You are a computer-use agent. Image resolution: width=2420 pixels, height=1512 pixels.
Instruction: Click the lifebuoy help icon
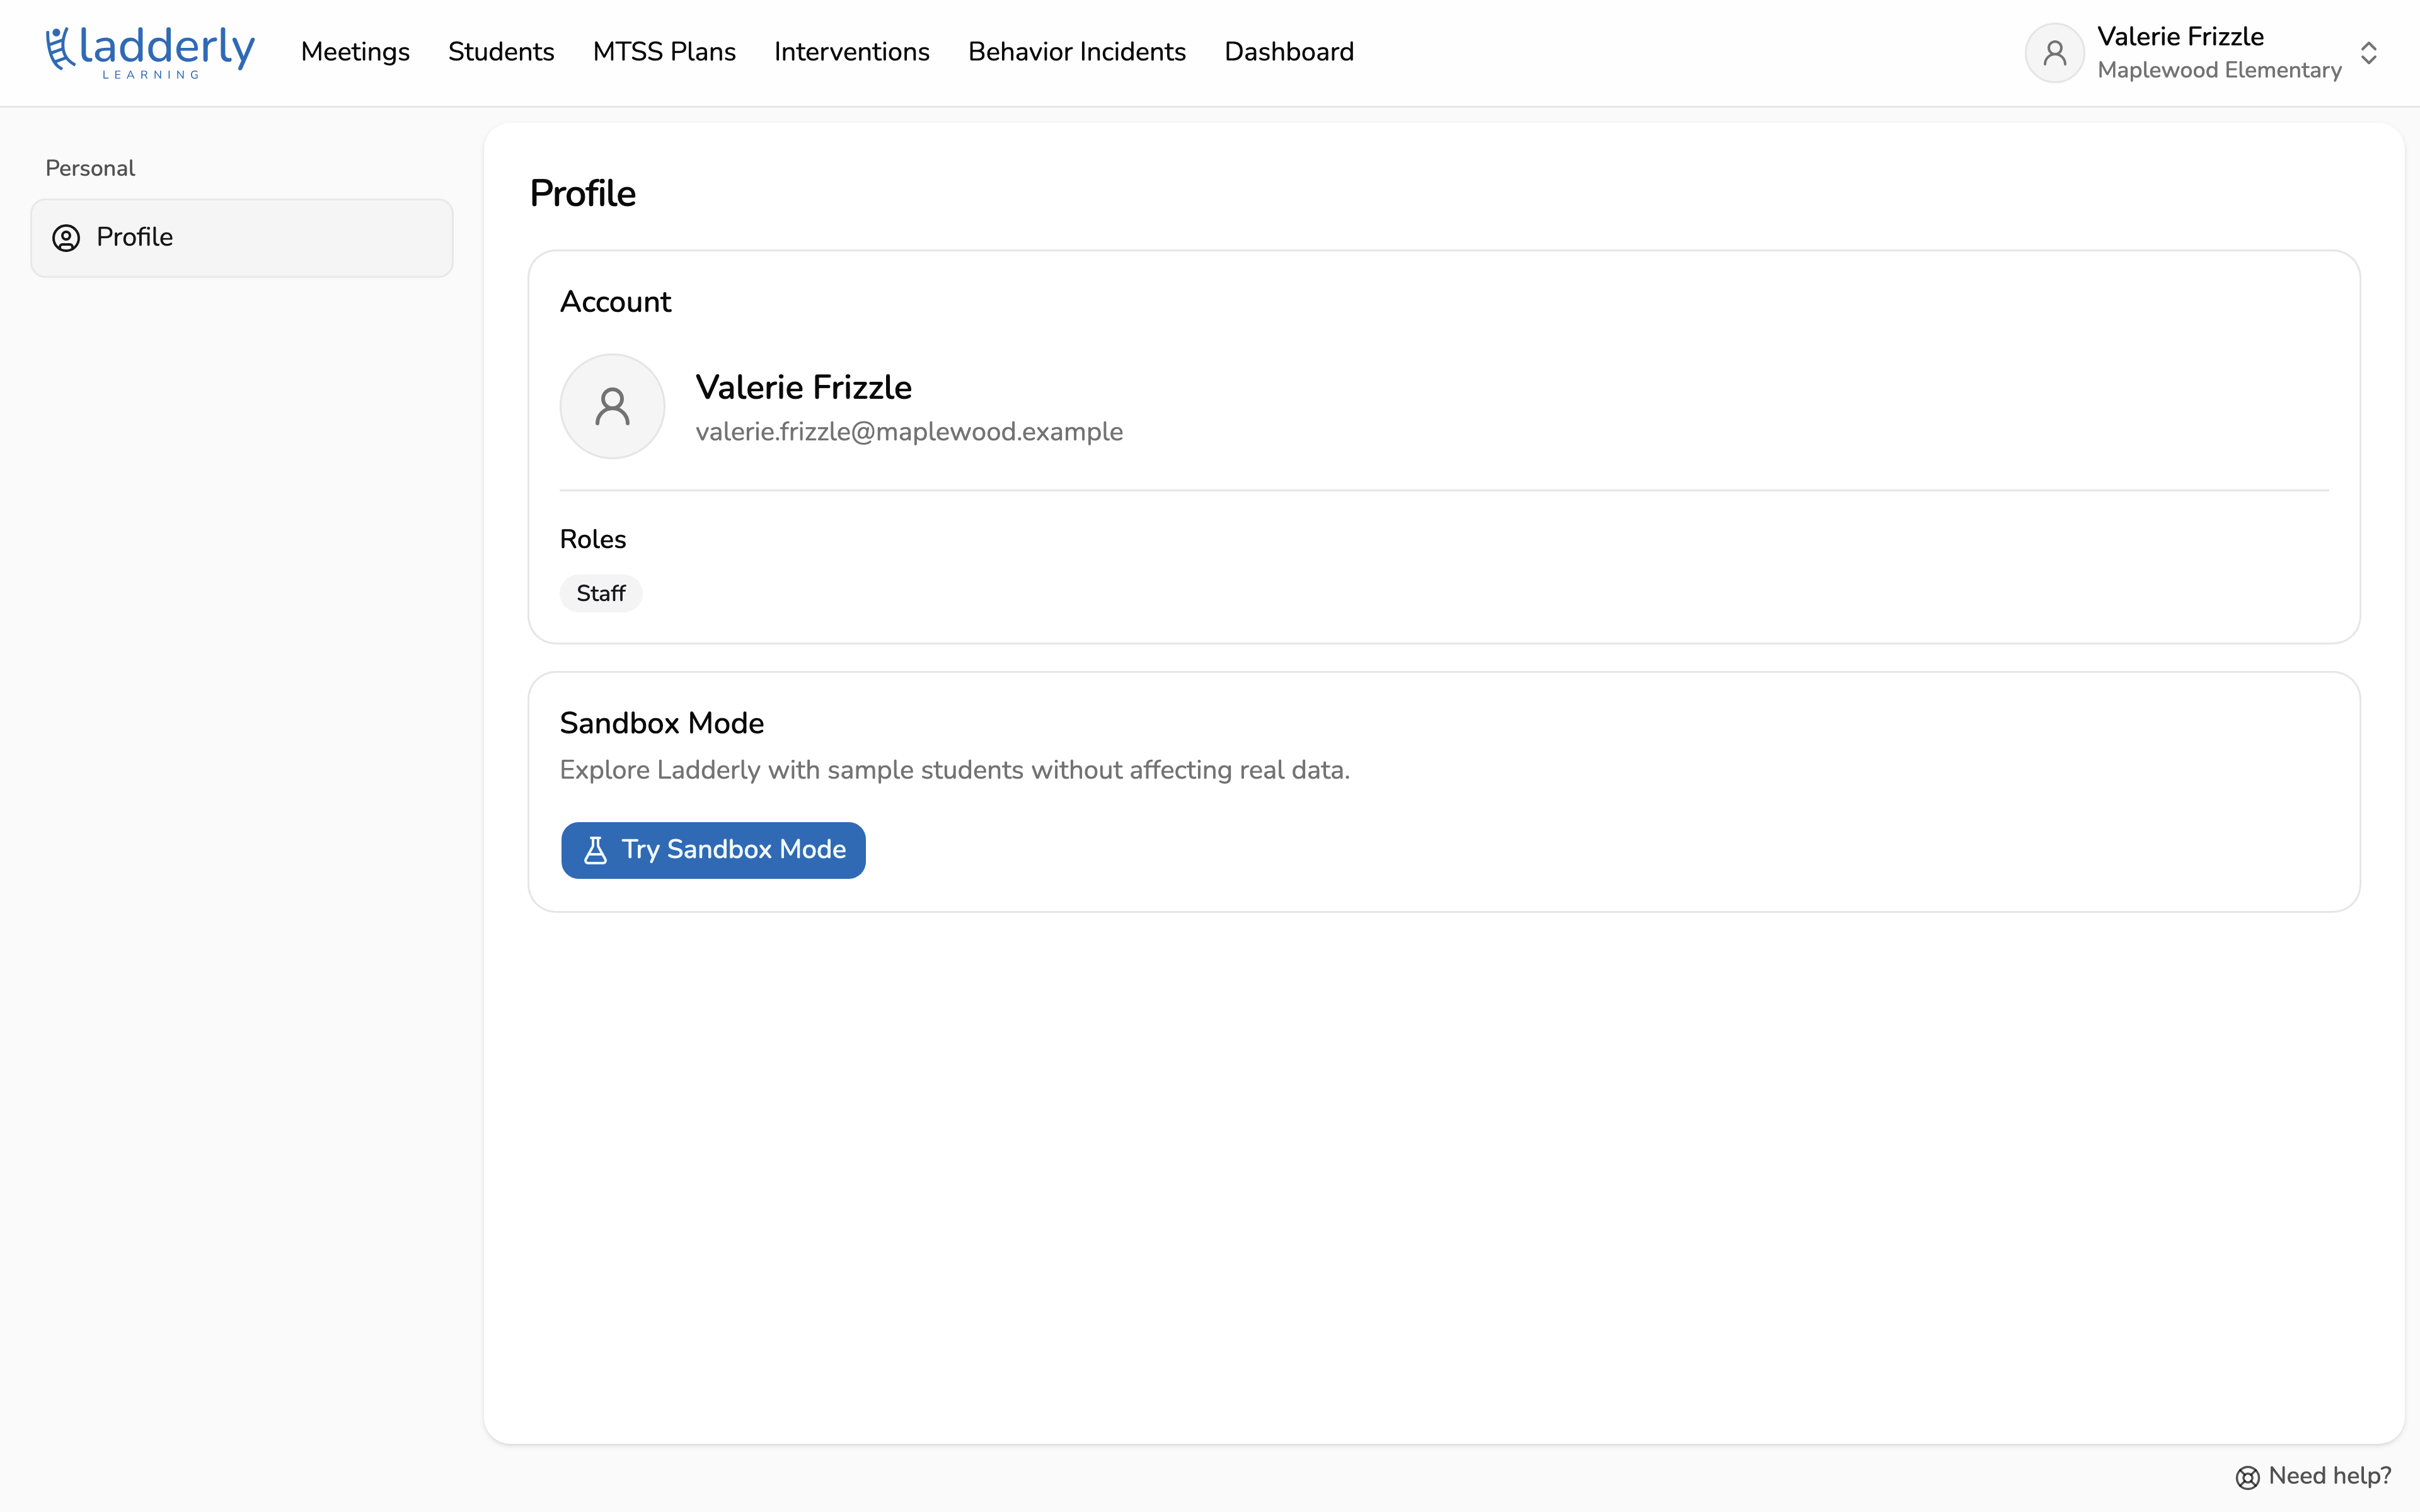(2247, 1477)
